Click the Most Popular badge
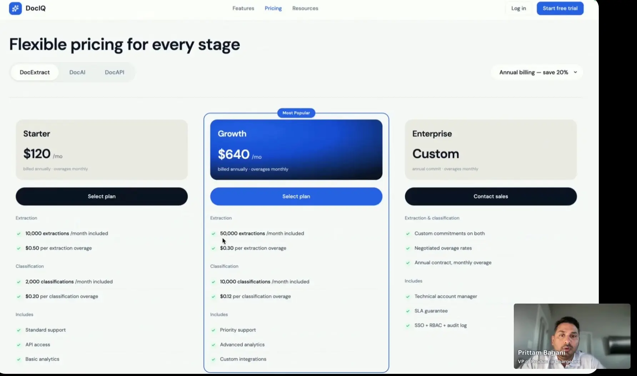The height and width of the screenshot is (376, 637). click(x=296, y=113)
